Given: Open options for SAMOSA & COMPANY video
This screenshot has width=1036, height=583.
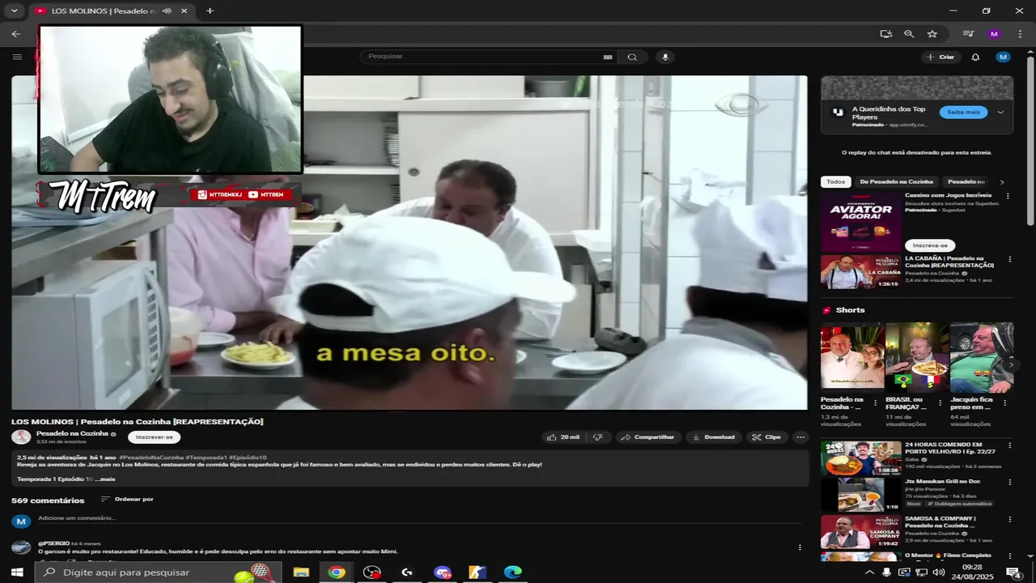Looking at the screenshot, I should (1009, 520).
